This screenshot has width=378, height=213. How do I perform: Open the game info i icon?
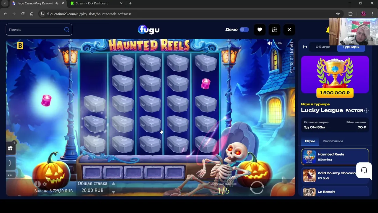point(37,184)
